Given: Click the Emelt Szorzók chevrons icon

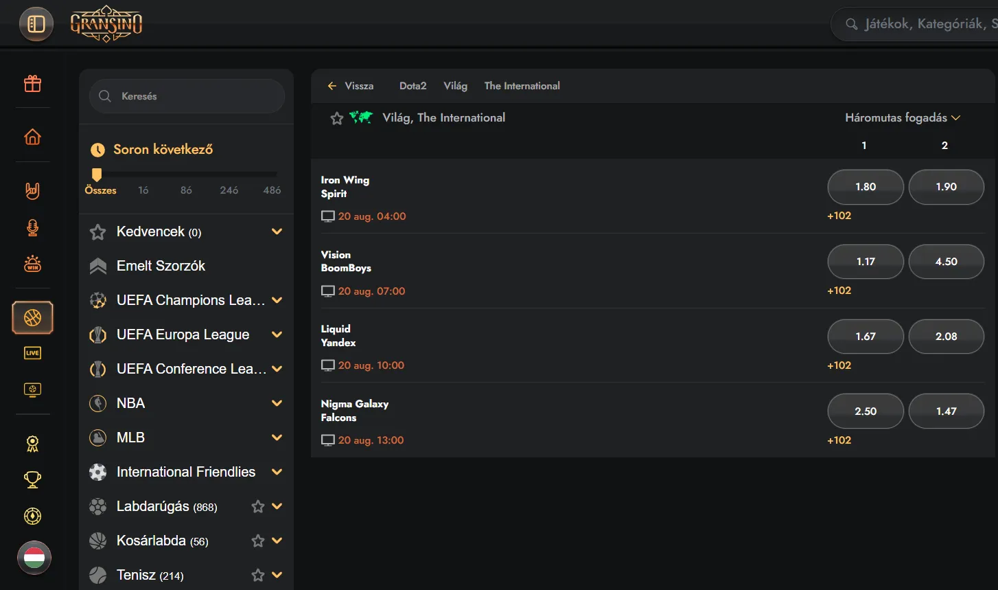Looking at the screenshot, I should coord(98,266).
